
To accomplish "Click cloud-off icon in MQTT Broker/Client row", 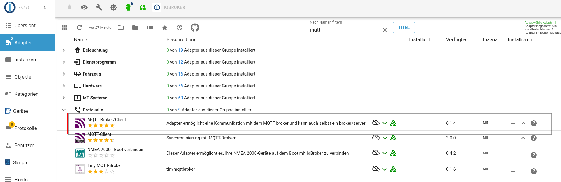I will point(376,123).
